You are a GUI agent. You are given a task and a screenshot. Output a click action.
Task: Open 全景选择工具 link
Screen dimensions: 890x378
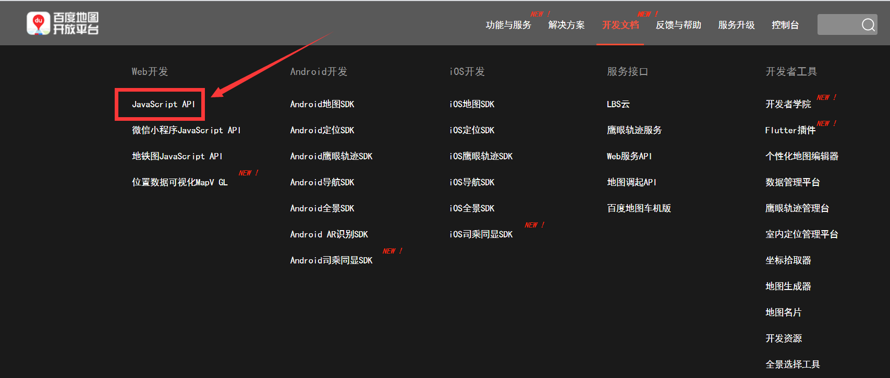coord(793,364)
